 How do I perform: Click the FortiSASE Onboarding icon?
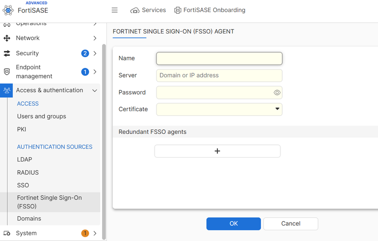pyautogui.click(x=178, y=10)
